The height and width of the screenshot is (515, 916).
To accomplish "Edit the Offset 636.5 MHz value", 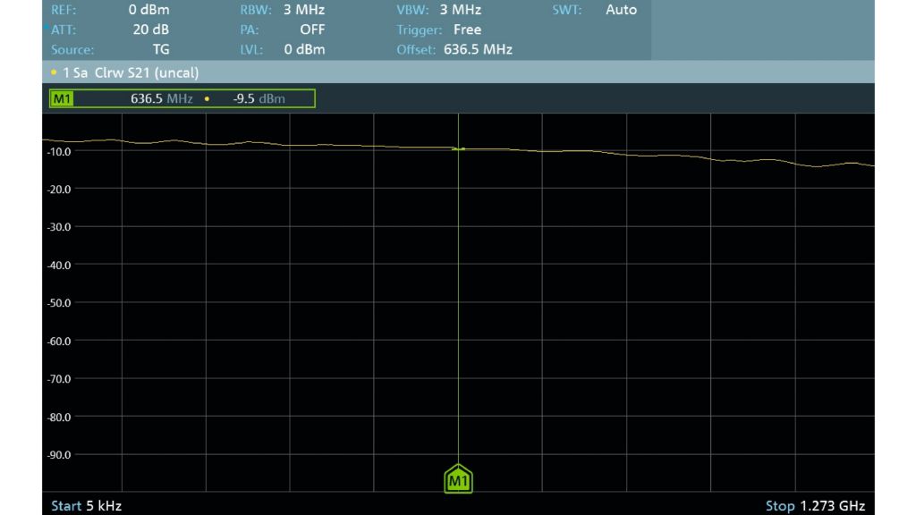I will click(478, 49).
